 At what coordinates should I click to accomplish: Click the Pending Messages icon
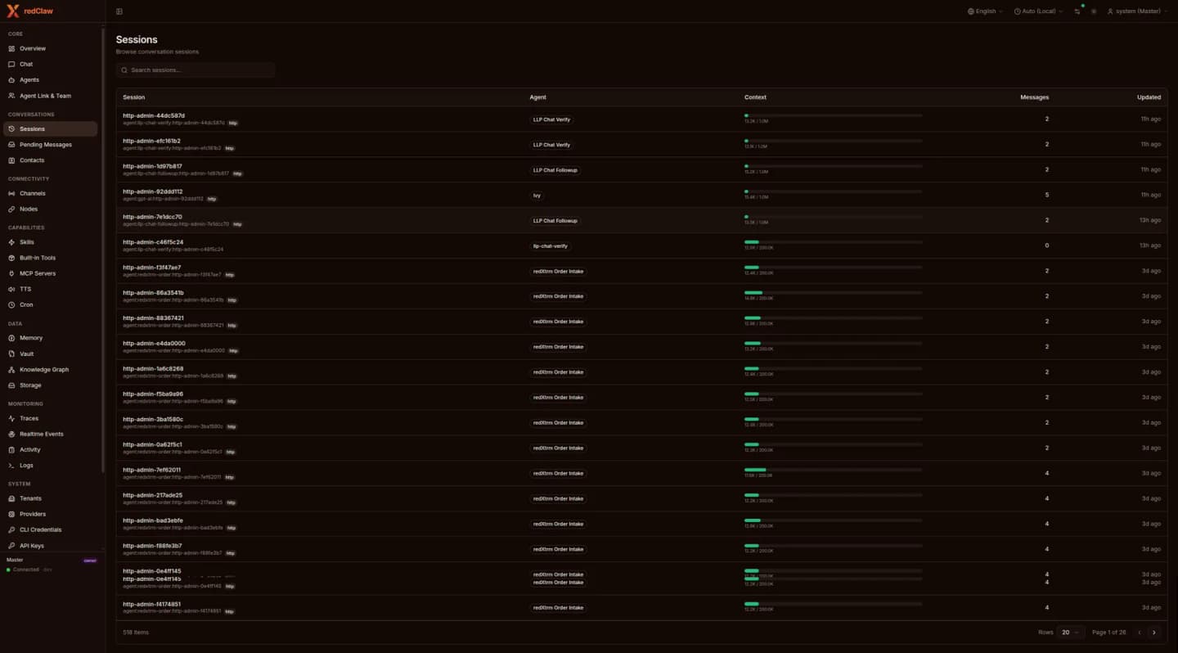point(11,145)
